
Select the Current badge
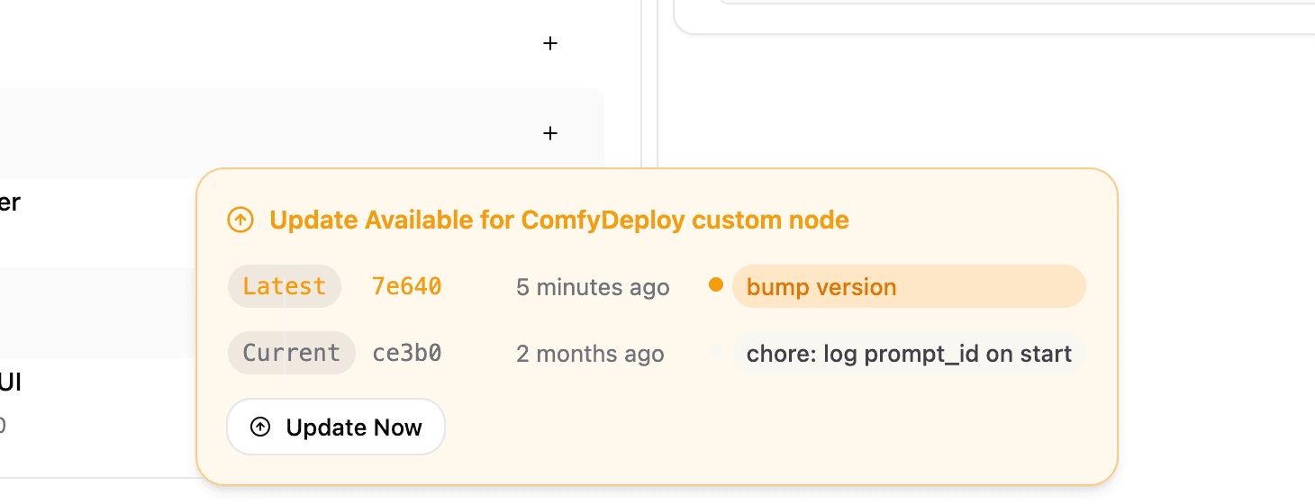click(291, 353)
